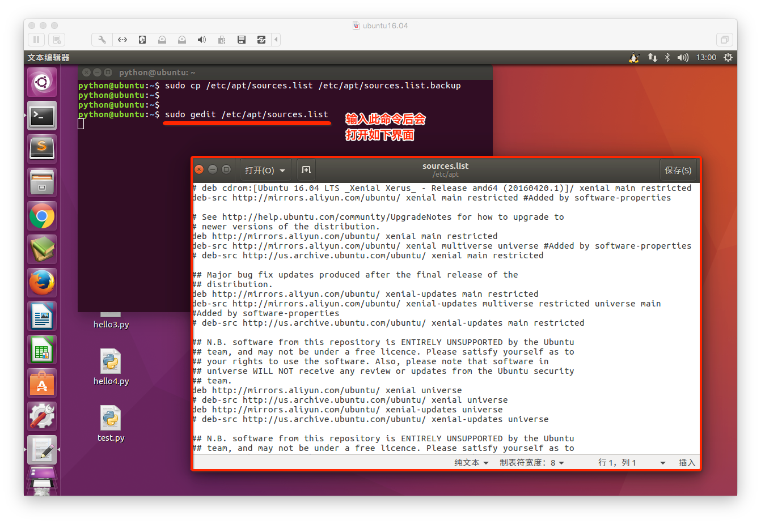The image size is (761, 524).
Task: Click the Ubuntu Dash home icon
Action: pos(42,83)
